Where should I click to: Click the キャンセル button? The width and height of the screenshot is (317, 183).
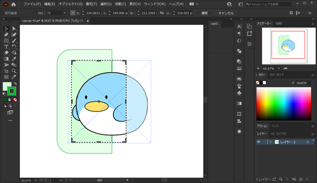[x=226, y=13]
